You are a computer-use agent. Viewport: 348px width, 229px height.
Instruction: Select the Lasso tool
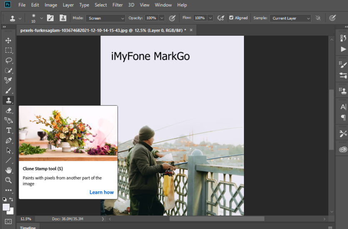click(x=8, y=60)
